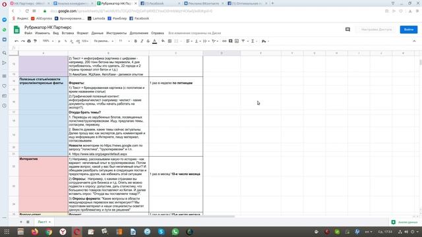Open the AliExpress bookmark
Viewport: 422px width, 237px height.
click(42, 18)
